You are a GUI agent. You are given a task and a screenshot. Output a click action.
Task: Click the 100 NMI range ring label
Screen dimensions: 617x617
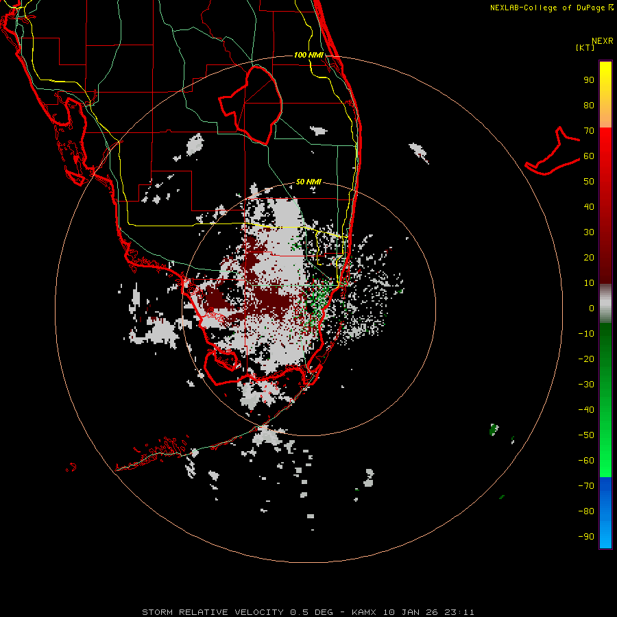[x=308, y=55]
